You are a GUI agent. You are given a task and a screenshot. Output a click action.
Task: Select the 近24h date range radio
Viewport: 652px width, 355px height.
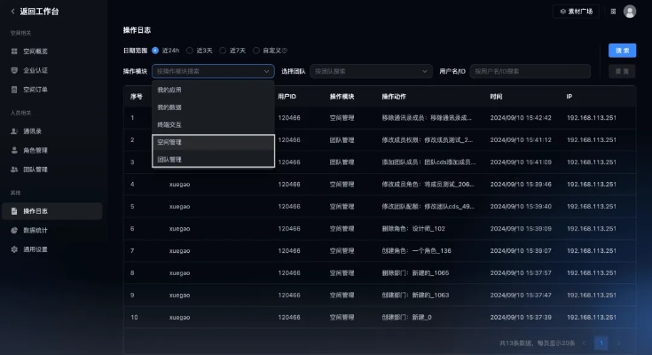156,51
